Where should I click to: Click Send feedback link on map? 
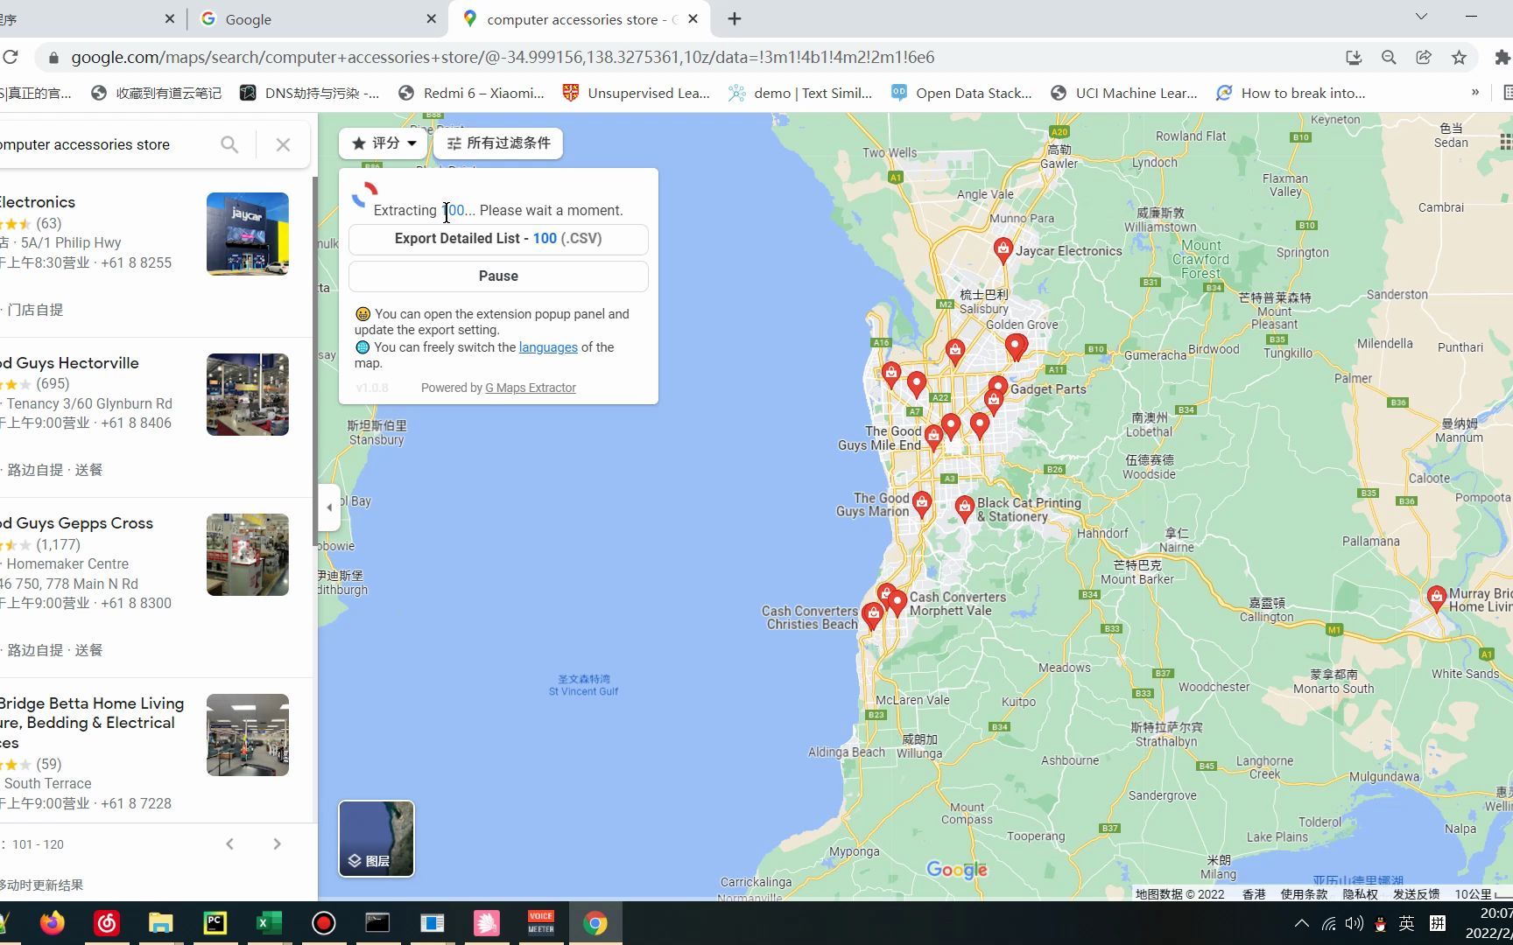click(1416, 894)
